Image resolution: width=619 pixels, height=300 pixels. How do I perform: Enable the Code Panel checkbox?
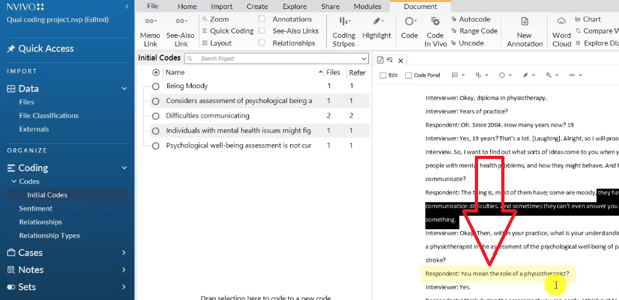click(409, 75)
